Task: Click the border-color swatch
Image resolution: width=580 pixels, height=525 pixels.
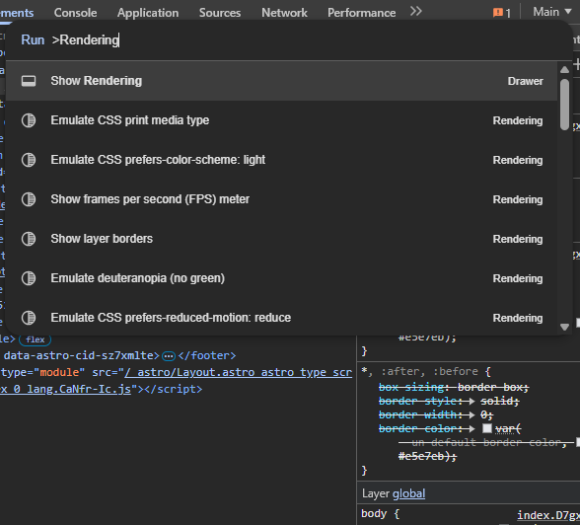Action: tap(487, 428)
